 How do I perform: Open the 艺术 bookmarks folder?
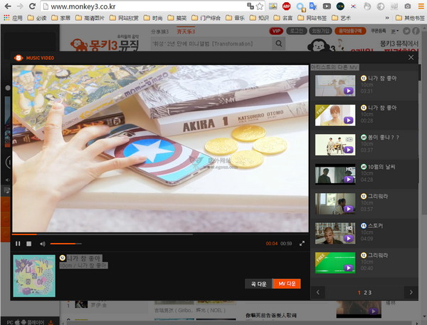tap(342, 18)
